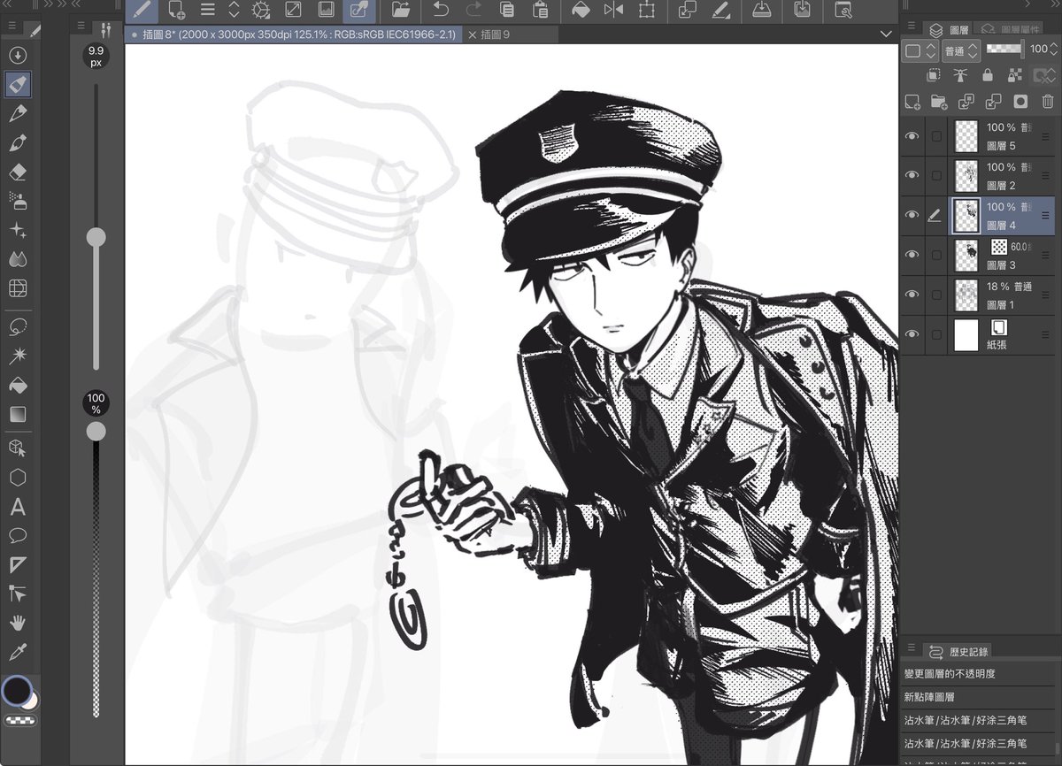1062x766 pixels.
Task: Click the brush opacity slider handle
Action: [x=96, y=431]
